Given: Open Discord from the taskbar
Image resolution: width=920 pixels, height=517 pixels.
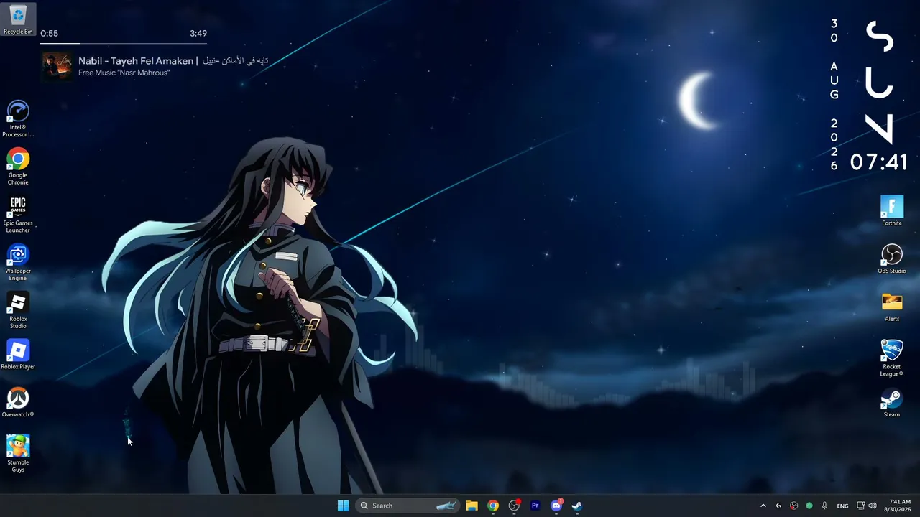Looking at the screenshot, I should click(x=556, y=506).
